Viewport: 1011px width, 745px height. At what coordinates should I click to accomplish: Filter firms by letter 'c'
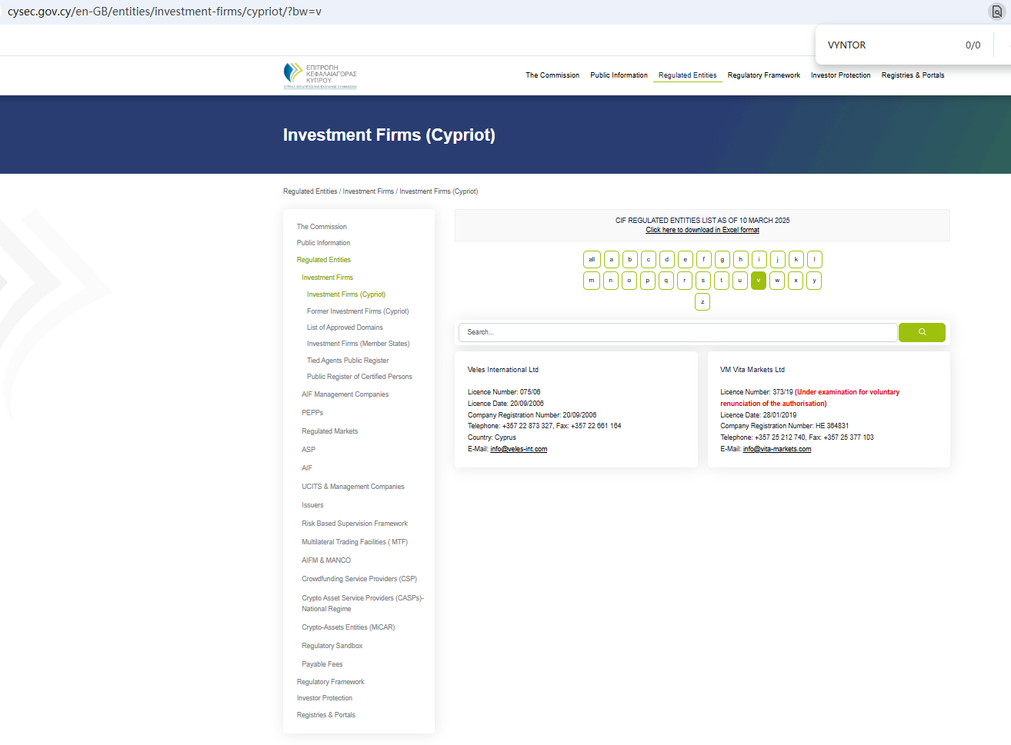(x=649, y=260)
